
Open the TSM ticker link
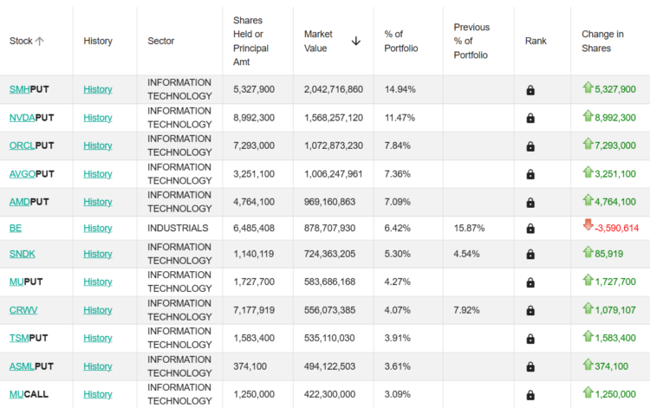[x=19, y=338]
